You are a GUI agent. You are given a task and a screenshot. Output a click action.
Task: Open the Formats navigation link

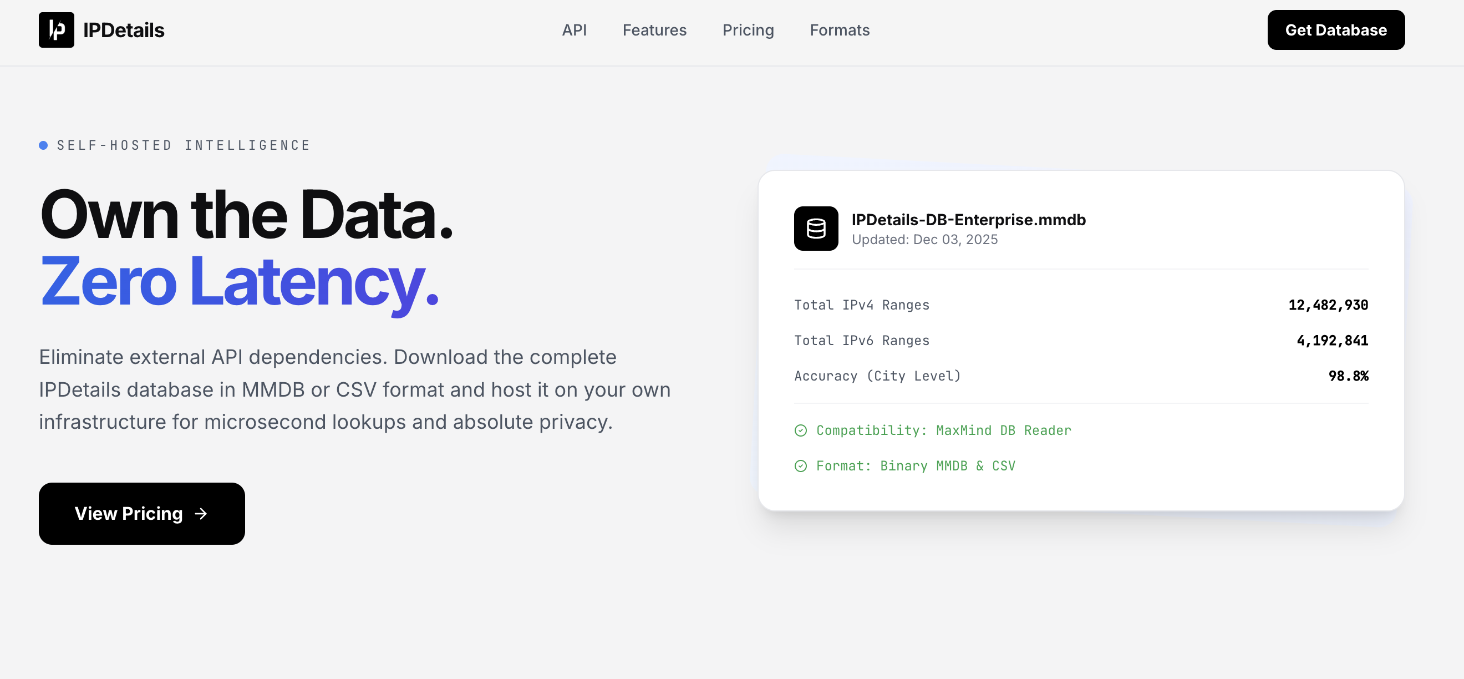pyautogui.click(x=840, y=30)
